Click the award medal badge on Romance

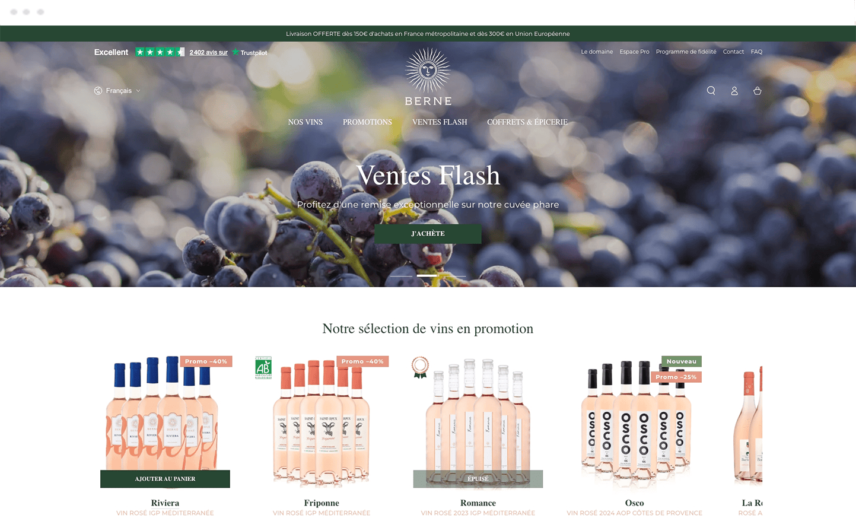[420, 367]
